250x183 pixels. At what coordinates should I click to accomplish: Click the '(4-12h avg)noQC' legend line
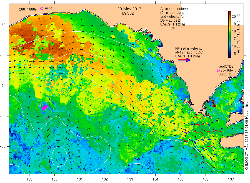pyautogui.click(x=189, y=52)
